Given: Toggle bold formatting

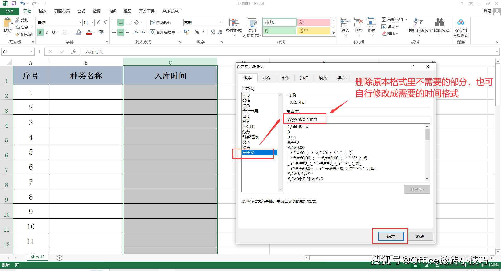Looking at the screenshot, I should click(40, 32).
